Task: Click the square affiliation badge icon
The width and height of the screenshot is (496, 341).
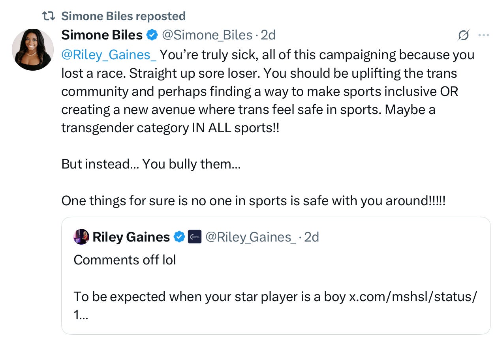Action: click(x=195, y=237)
